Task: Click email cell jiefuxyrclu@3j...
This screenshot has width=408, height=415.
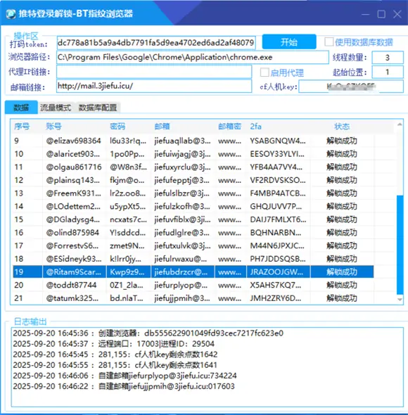Action: click(182, 167)
